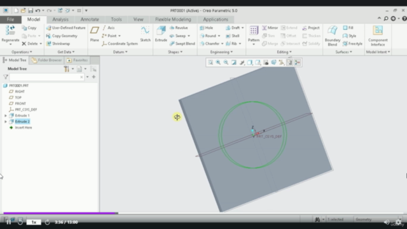
Task: Apply the Shell feature
Action: pyautogui.click(x=233, y=36)
